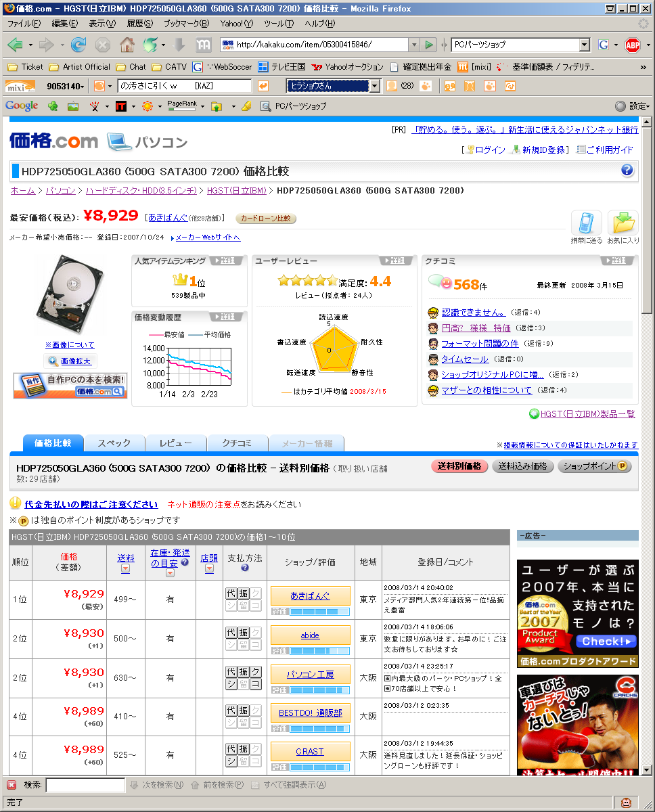The height and width of the screenshot is (812, 655).
Task: Click the PageRank indicator
Action: coord(181,106)
